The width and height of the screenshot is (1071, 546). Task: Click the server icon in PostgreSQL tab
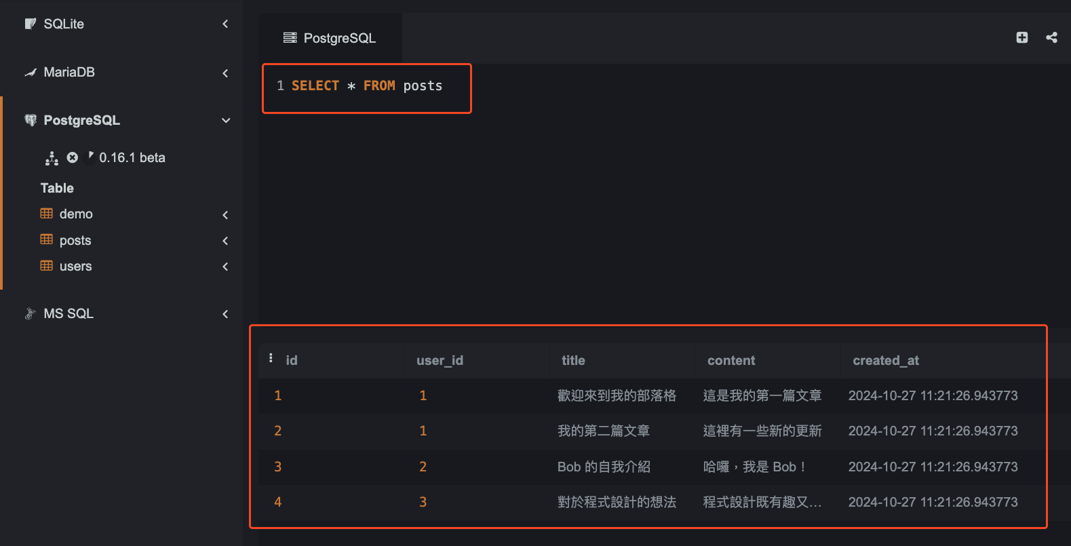290,38
